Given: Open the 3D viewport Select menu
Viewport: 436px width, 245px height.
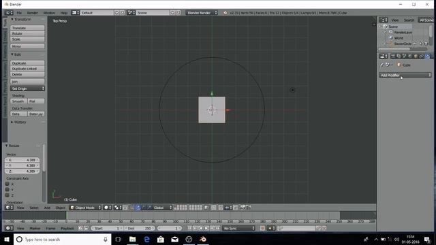Looking at the screenshot, I should click(x=33, y=208).
